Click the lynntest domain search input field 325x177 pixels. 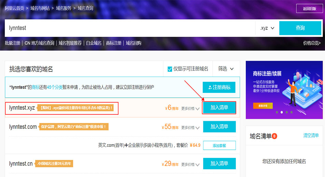tap(130, 28)
